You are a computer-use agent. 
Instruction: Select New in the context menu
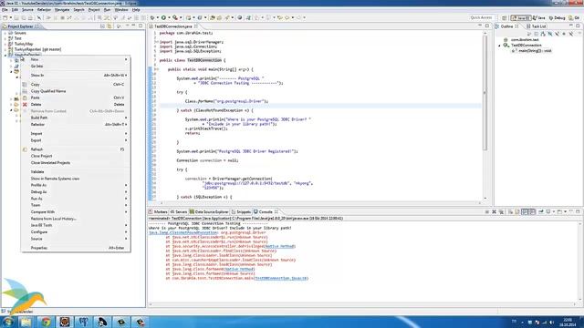[x=76, y=59]
